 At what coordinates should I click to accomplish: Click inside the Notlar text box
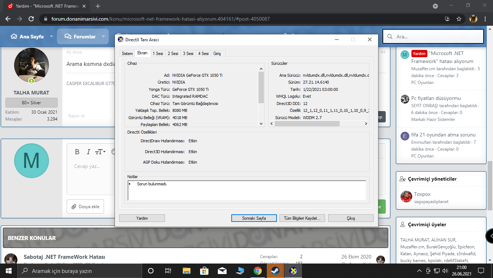(x=247, y=190)
